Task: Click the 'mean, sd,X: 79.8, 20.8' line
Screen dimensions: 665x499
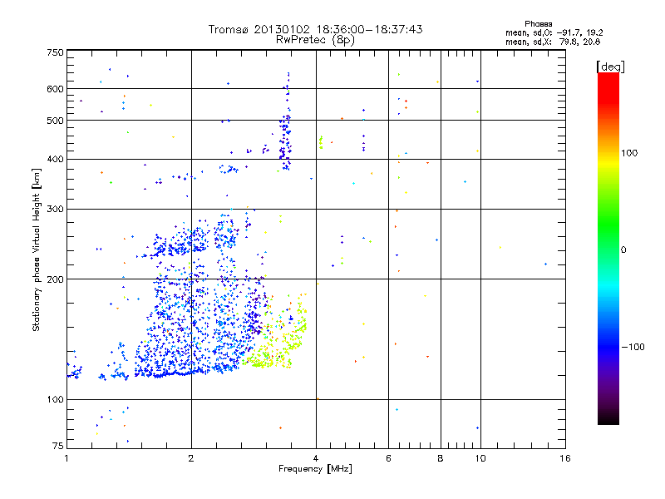Action: click(553, 42)
